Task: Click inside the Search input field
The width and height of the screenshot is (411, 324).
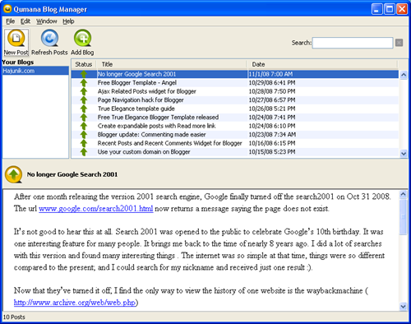Action: [353, 43]
